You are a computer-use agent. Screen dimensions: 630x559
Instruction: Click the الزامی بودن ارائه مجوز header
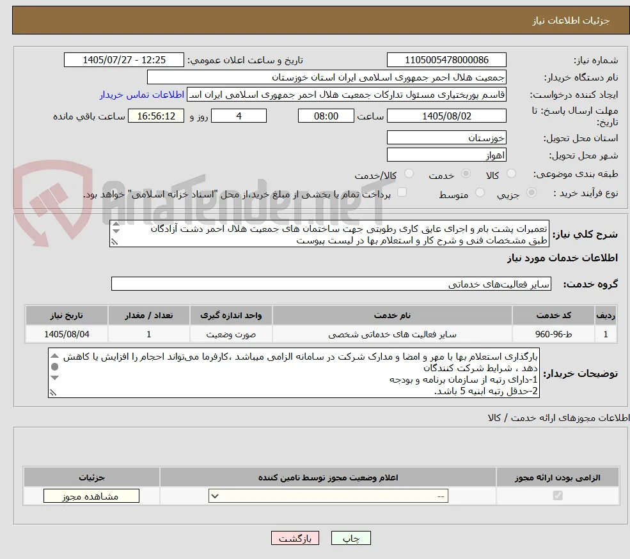558,477
